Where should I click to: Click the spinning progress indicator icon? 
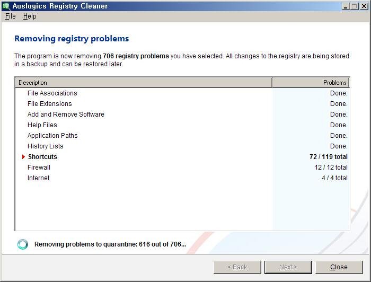tap(23, 244)
